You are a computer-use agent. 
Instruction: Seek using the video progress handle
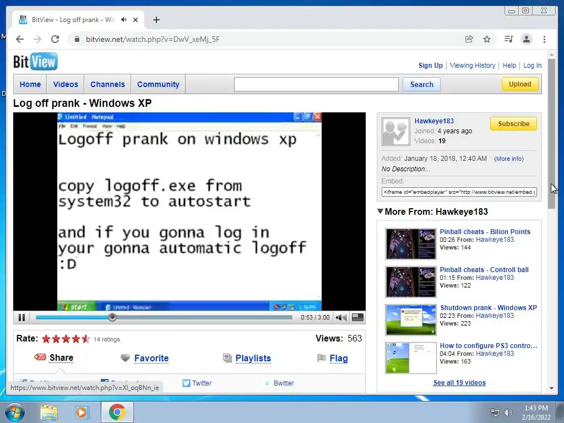[112, 317]
